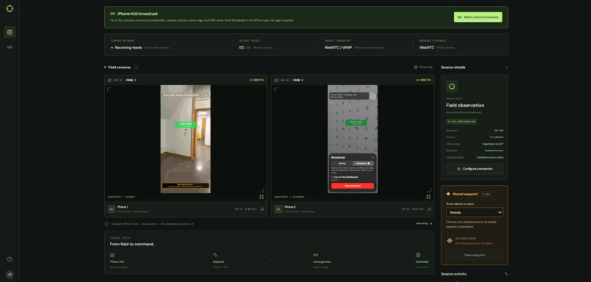The width and height of the screenshot is (591, 282).
Task: Close the Broadcast popup in Phone 2 feed
Action: pyautogui.click(x=373, y=157)
